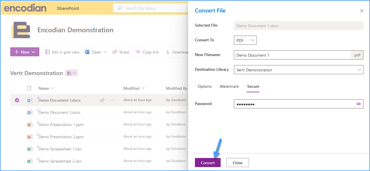Reveal the password with the eye icon
Image resolution: width=370 pixels, height=171 pixels.
pyautogui.click(x=359, y=104)
